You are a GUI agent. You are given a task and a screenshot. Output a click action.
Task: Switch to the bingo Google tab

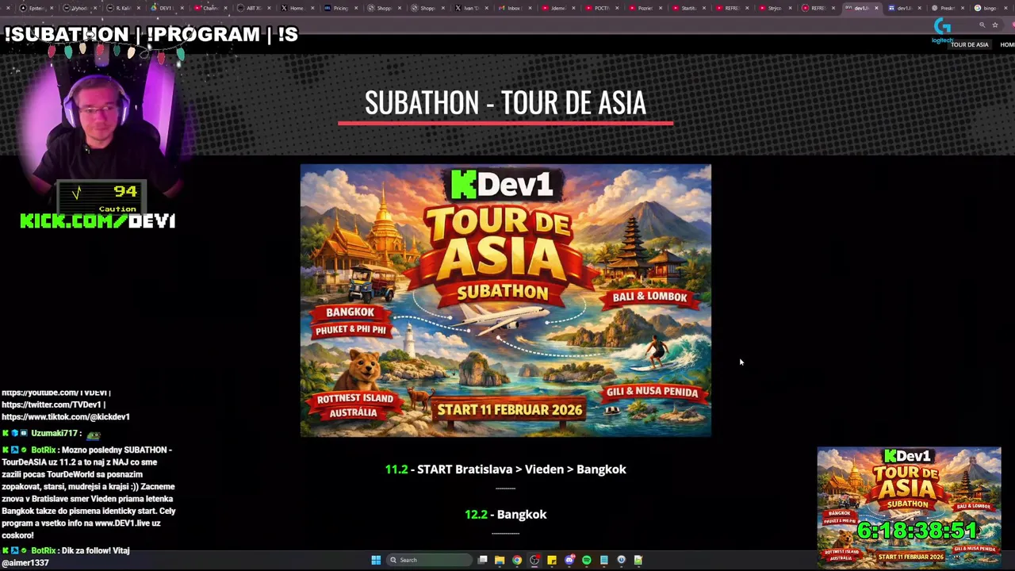[989, 8]
